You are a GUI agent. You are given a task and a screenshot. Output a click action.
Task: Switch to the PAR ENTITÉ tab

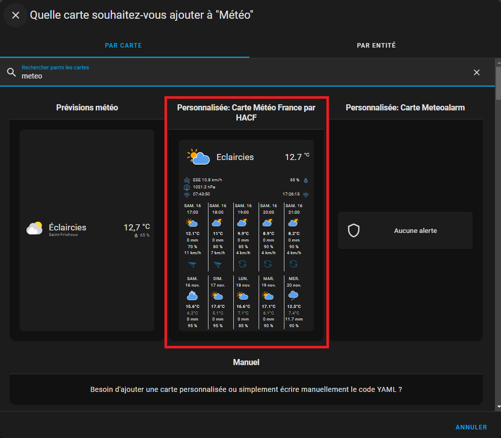(376, 46)
